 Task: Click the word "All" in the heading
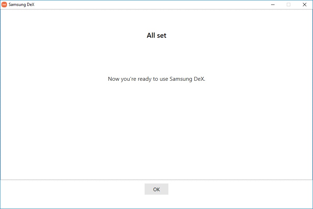click(x=151, y=35)
